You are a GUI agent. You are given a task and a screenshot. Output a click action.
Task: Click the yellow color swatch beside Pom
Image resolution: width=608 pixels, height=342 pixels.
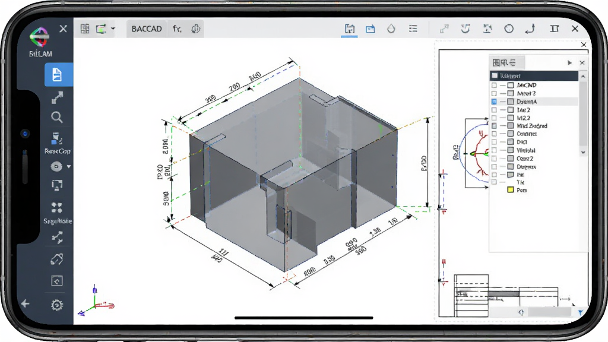511,190
